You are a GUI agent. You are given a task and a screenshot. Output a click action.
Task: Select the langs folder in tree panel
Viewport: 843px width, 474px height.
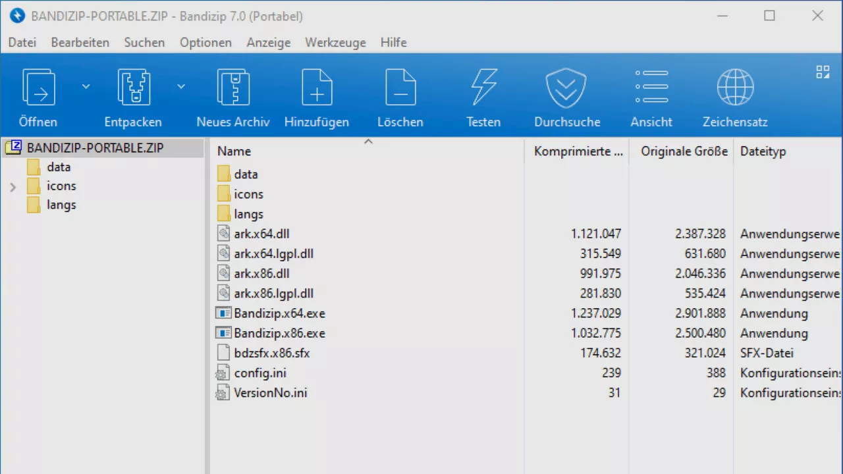pyautogui.click(x=61, y=205)
